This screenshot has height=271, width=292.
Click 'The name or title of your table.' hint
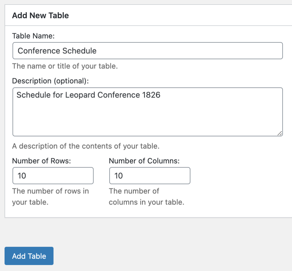coord(65,66)
